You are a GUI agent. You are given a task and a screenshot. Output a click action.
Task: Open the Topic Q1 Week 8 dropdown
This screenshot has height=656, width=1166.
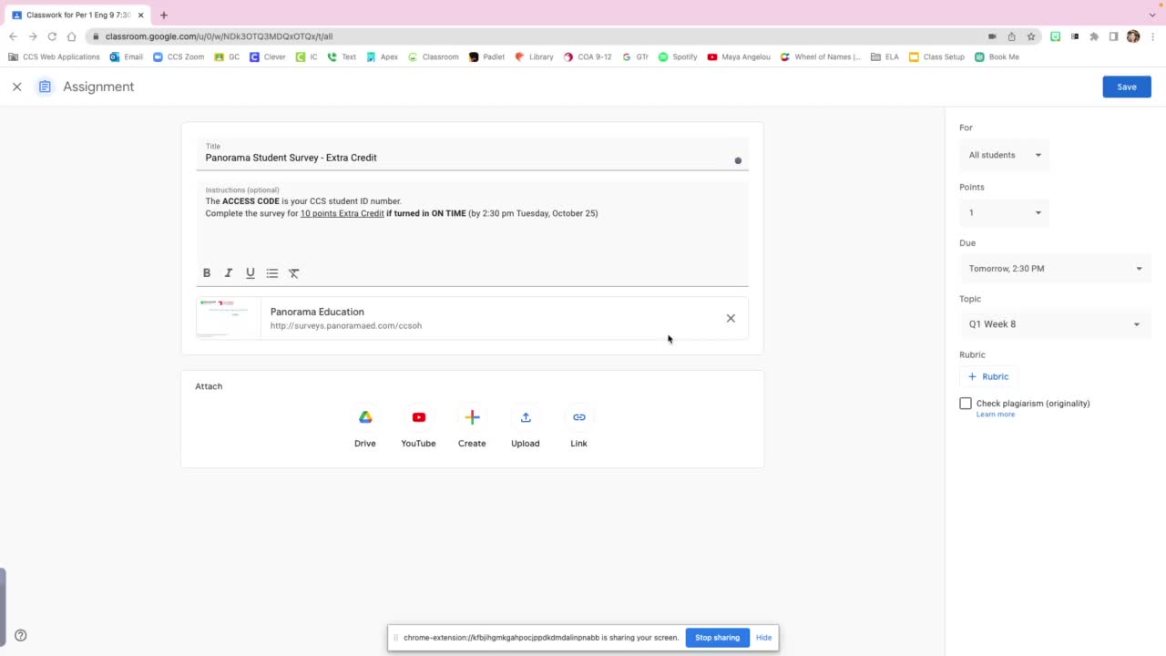[x=1054, y=323]
